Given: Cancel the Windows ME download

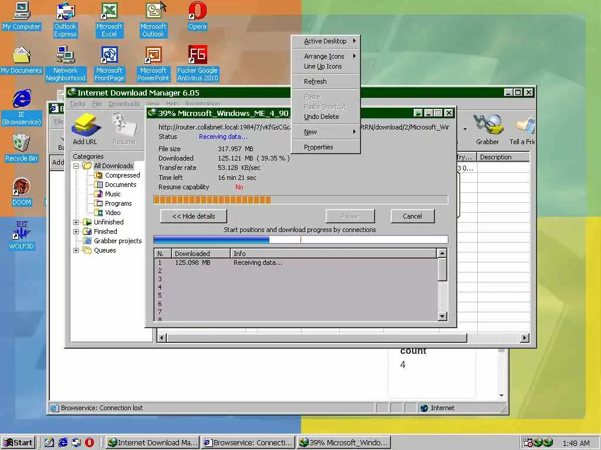Looking at the screenshot, I should pos(413,216).
